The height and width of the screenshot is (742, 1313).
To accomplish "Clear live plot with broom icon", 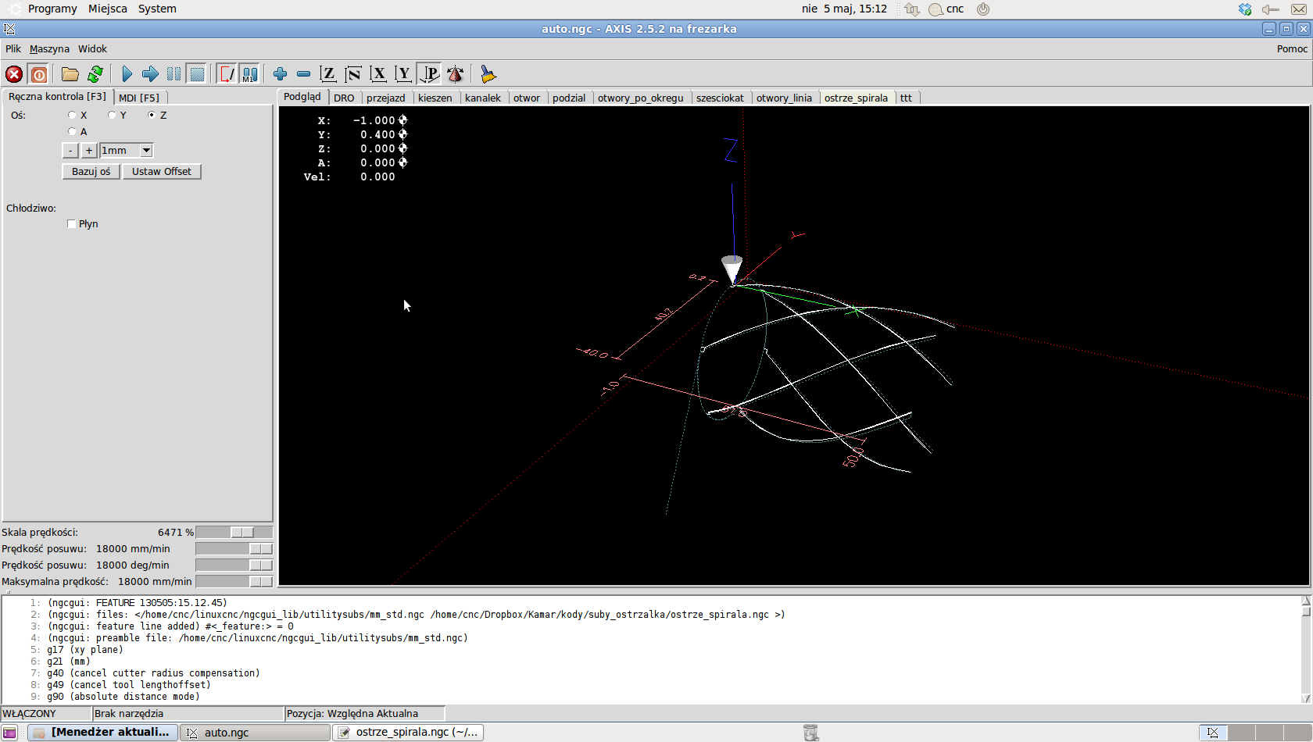I will click(488, 74).
